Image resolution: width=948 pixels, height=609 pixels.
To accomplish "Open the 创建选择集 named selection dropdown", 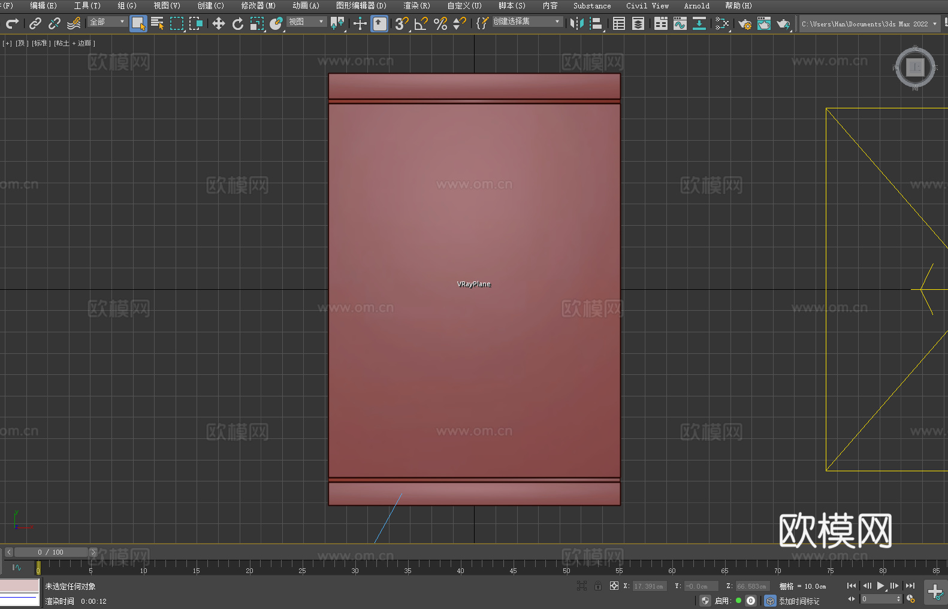I will coord(527,22).
